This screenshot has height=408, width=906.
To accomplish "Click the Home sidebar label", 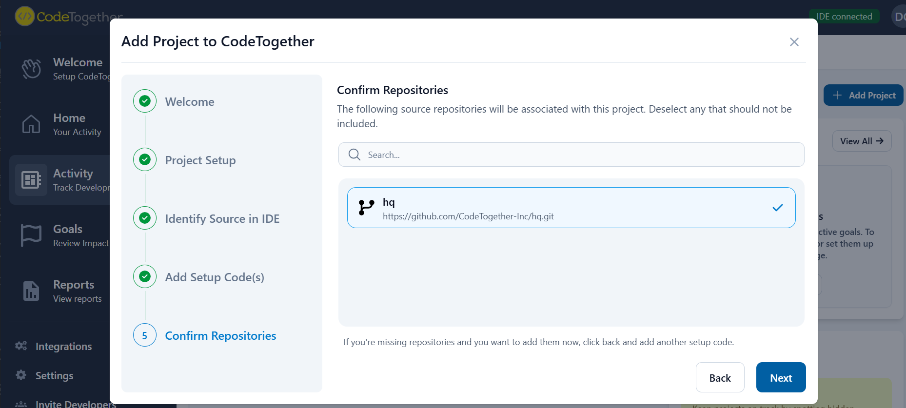I will (x=69, y=118).
